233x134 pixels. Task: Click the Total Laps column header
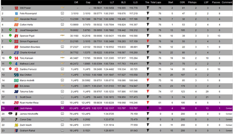point(156,3)
